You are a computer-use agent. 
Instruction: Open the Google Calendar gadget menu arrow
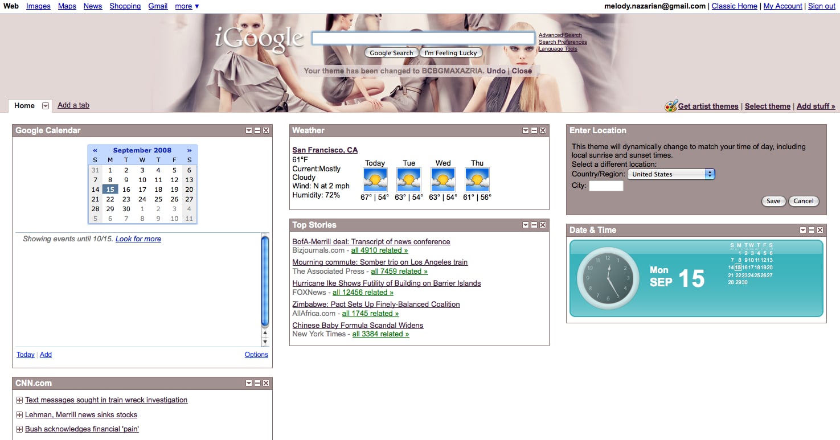point(249,130)
